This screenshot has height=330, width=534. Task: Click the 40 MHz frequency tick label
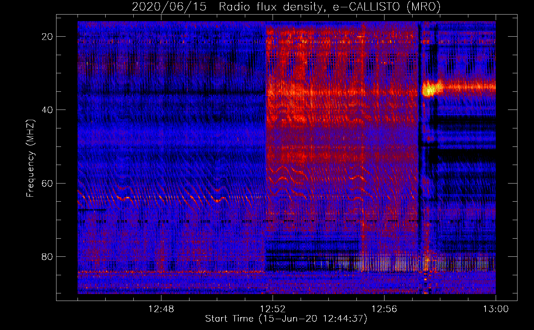pyautogui.click(x=47, y=110)
